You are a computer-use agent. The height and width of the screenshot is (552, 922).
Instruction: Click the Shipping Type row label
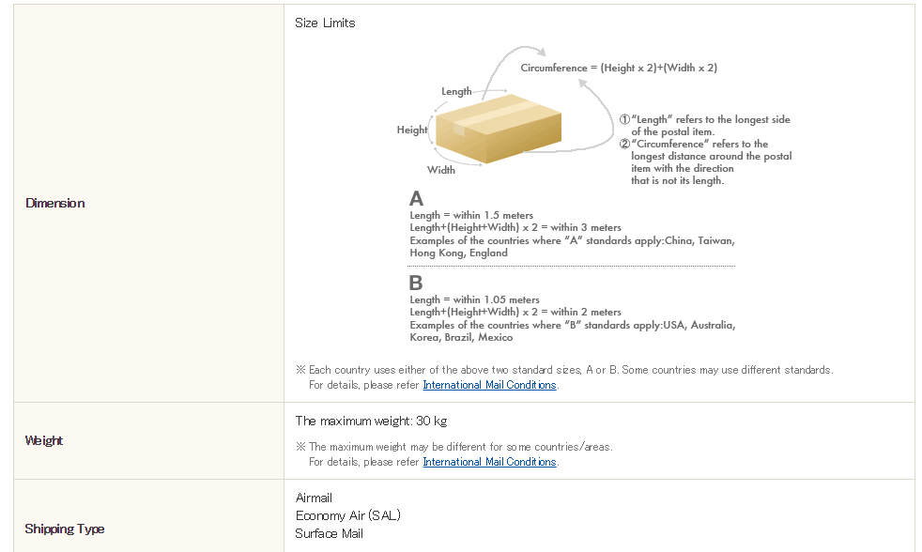(x=65, y=529)
